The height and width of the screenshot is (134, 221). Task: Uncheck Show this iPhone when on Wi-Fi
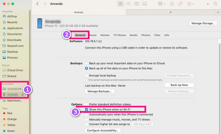86,109
